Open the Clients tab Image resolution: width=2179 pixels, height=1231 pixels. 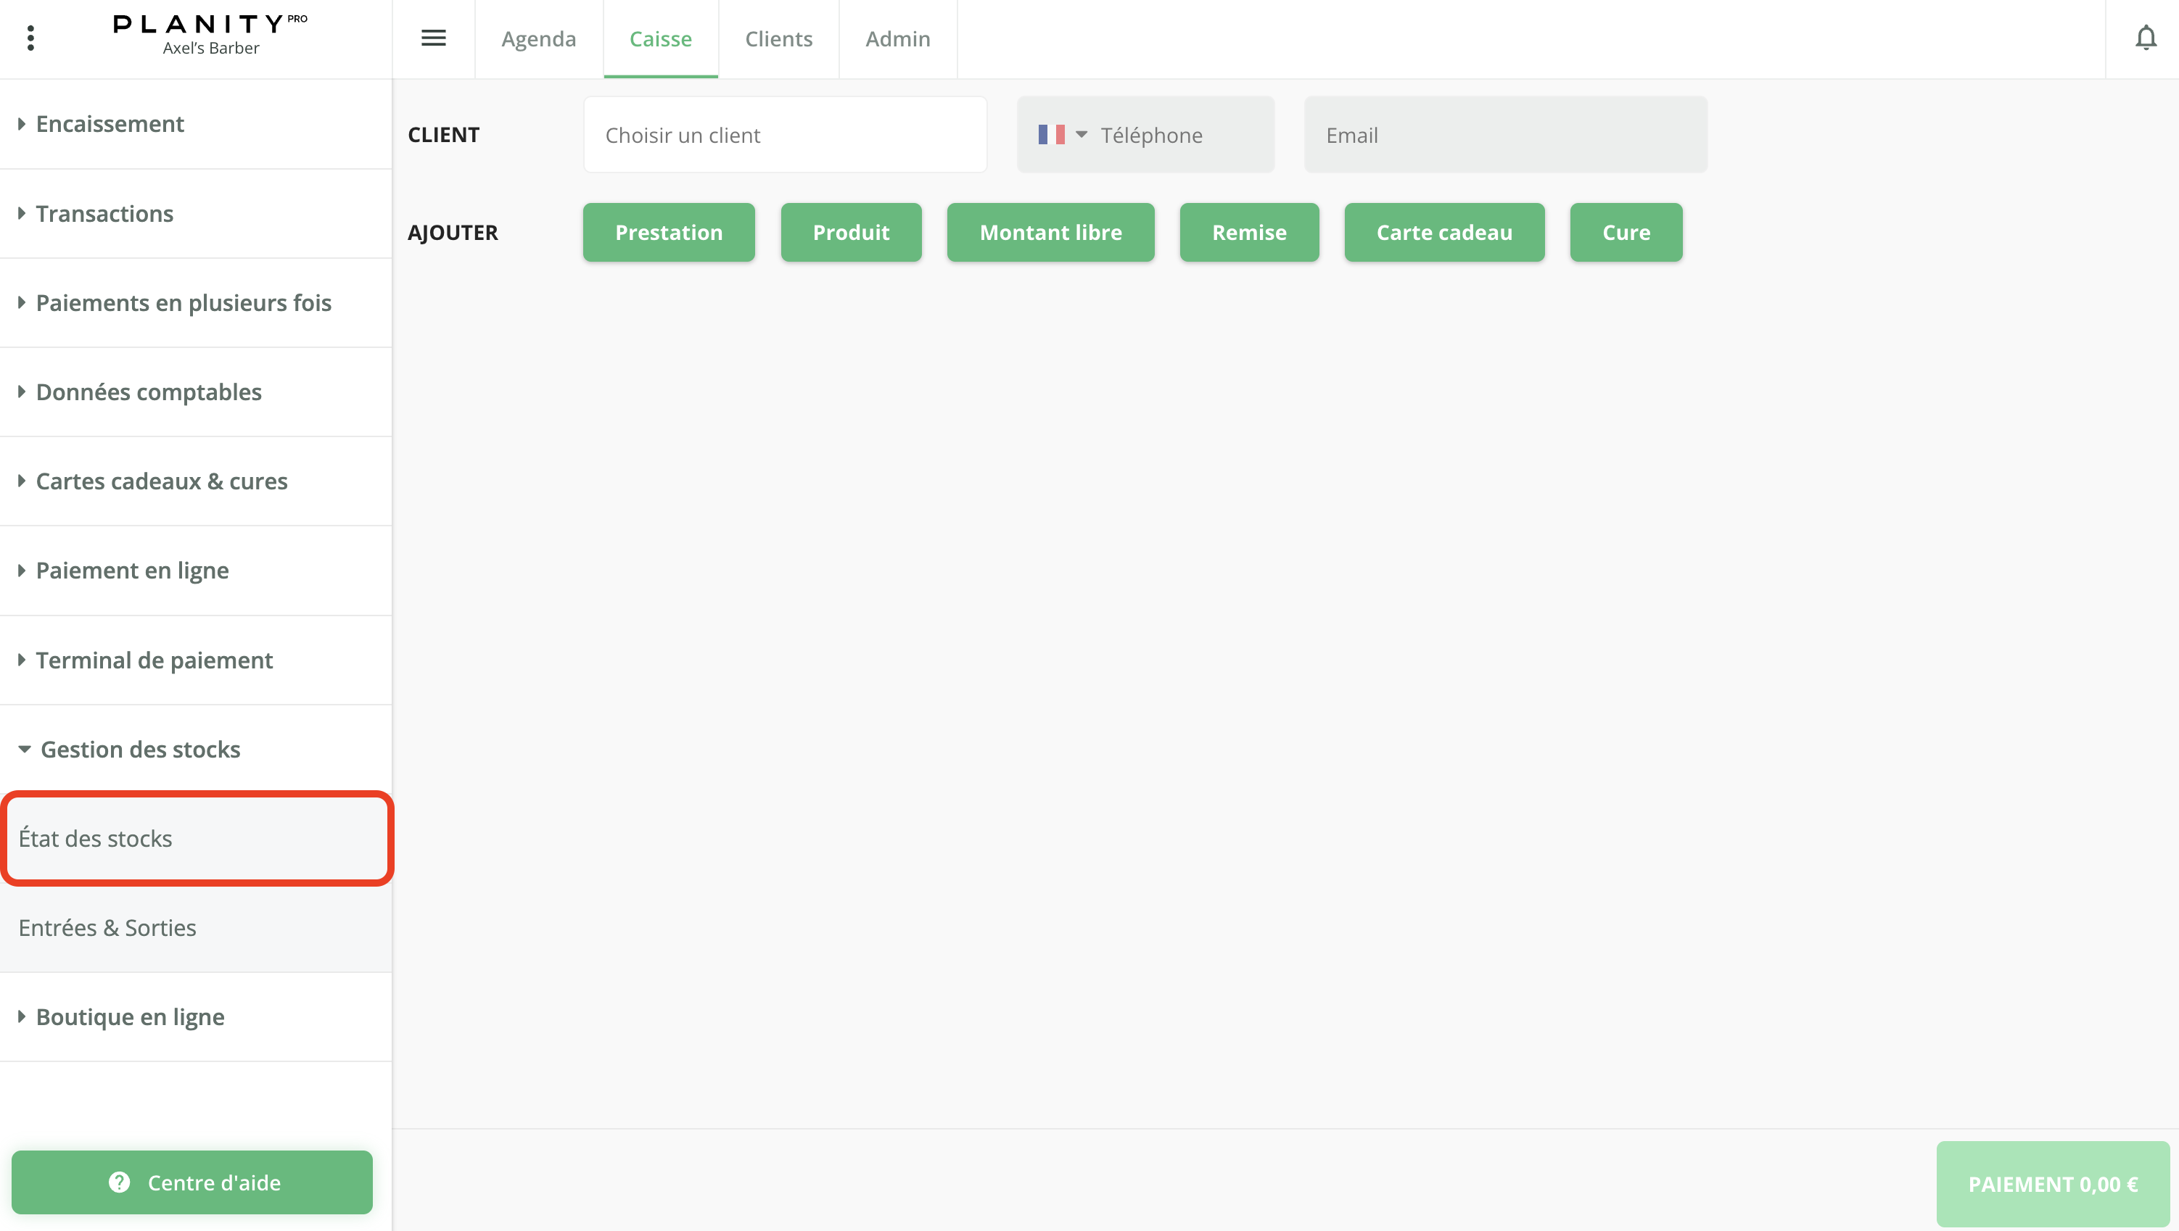(x=778, y=39)
